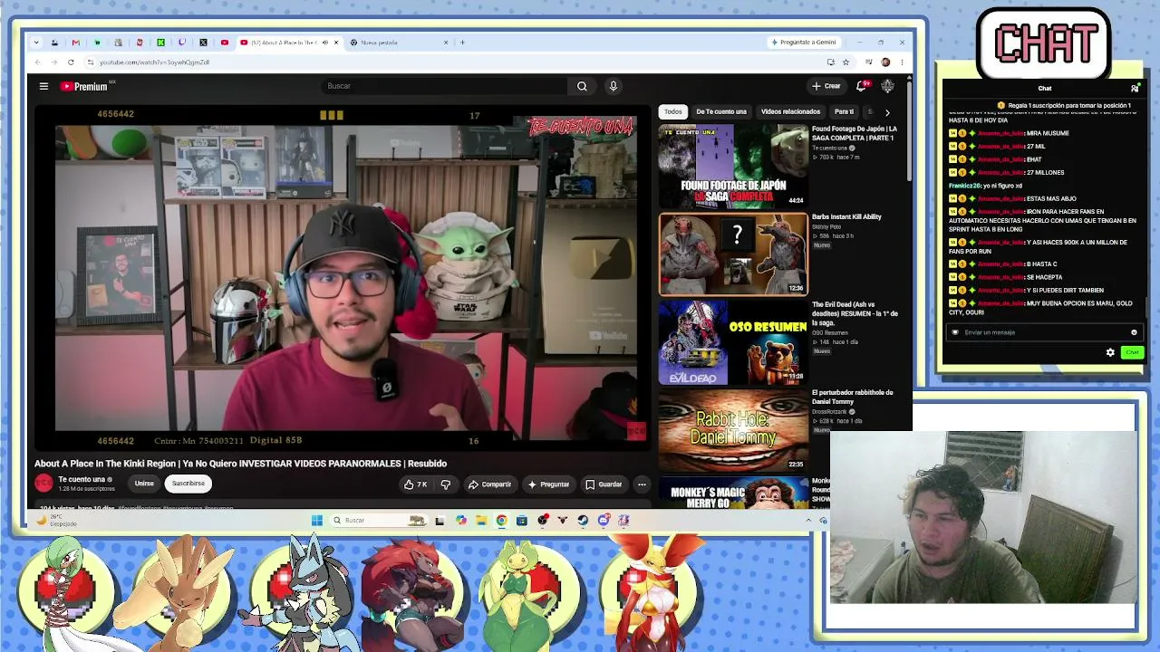Select the Para ti chip
Screen dimensions: 1160x652
(x=844, y=111)
